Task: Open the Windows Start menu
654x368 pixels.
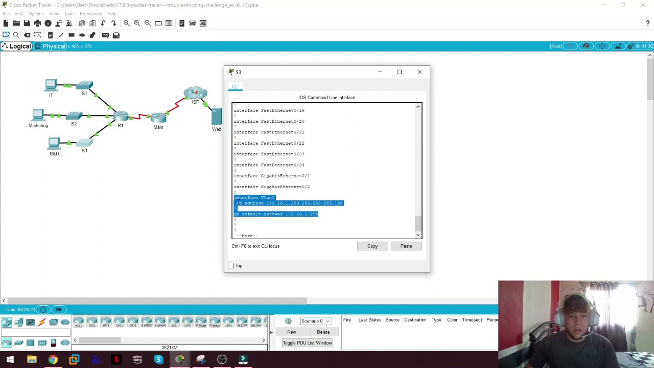Action: [10, 360]
